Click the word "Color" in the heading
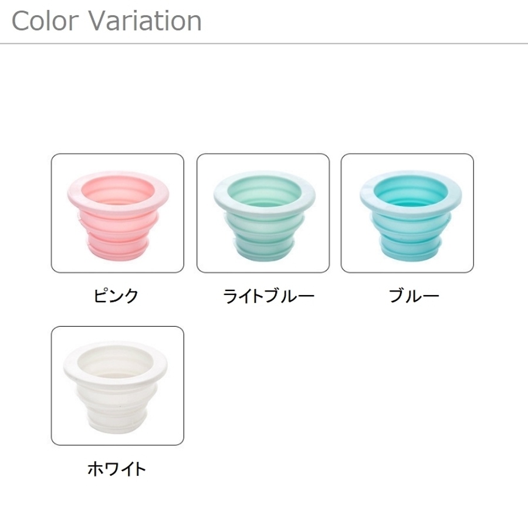528x528 pixels. (45, 21)
